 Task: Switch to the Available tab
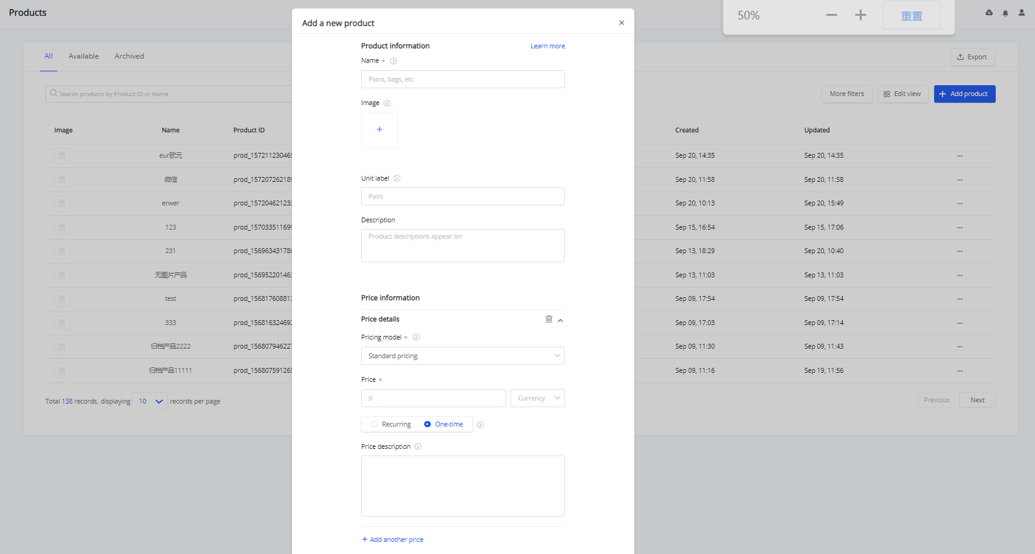point(83,56)
